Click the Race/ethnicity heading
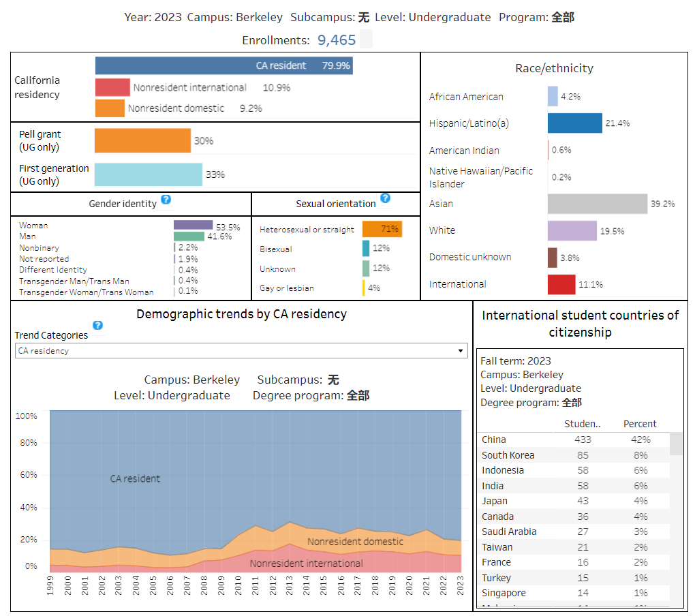 coord(554,68)
